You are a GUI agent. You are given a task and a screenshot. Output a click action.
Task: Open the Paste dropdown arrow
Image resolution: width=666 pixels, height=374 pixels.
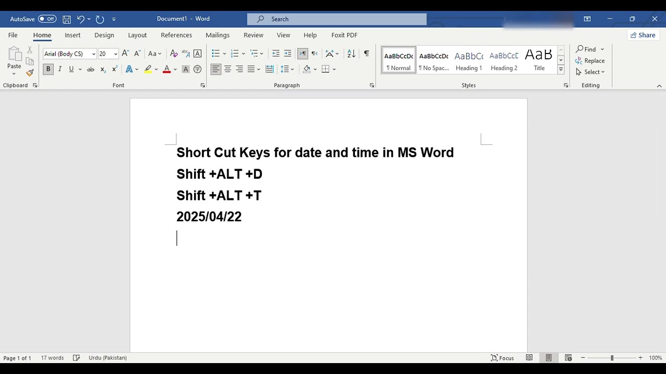[x=14, y=74]
